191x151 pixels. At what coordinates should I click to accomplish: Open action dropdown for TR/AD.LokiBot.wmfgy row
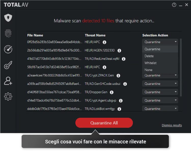[160, 109]
